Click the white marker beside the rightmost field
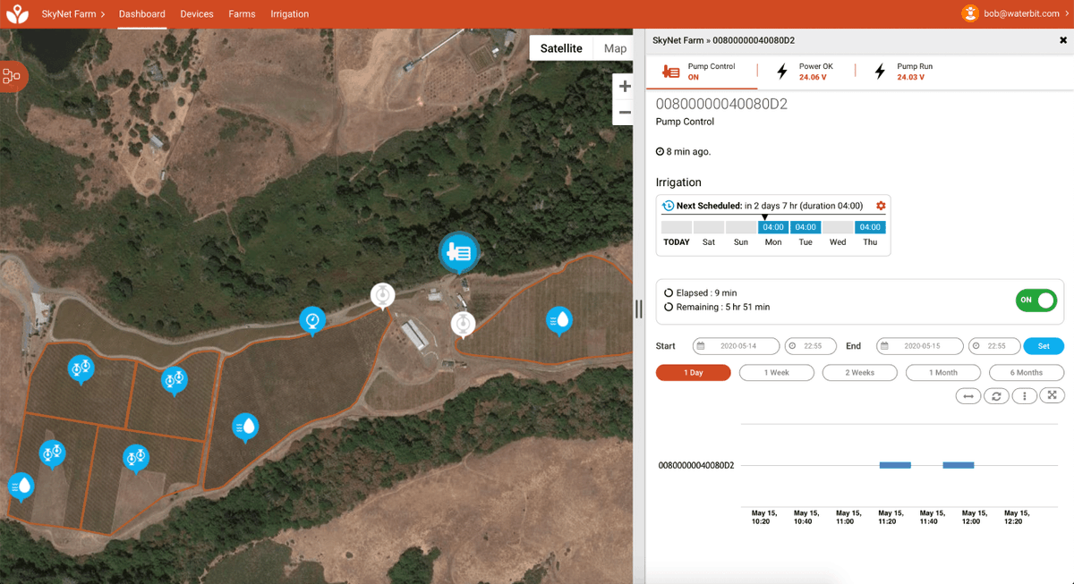This screenshot has width=1074, height=584. tap(464, 325)
